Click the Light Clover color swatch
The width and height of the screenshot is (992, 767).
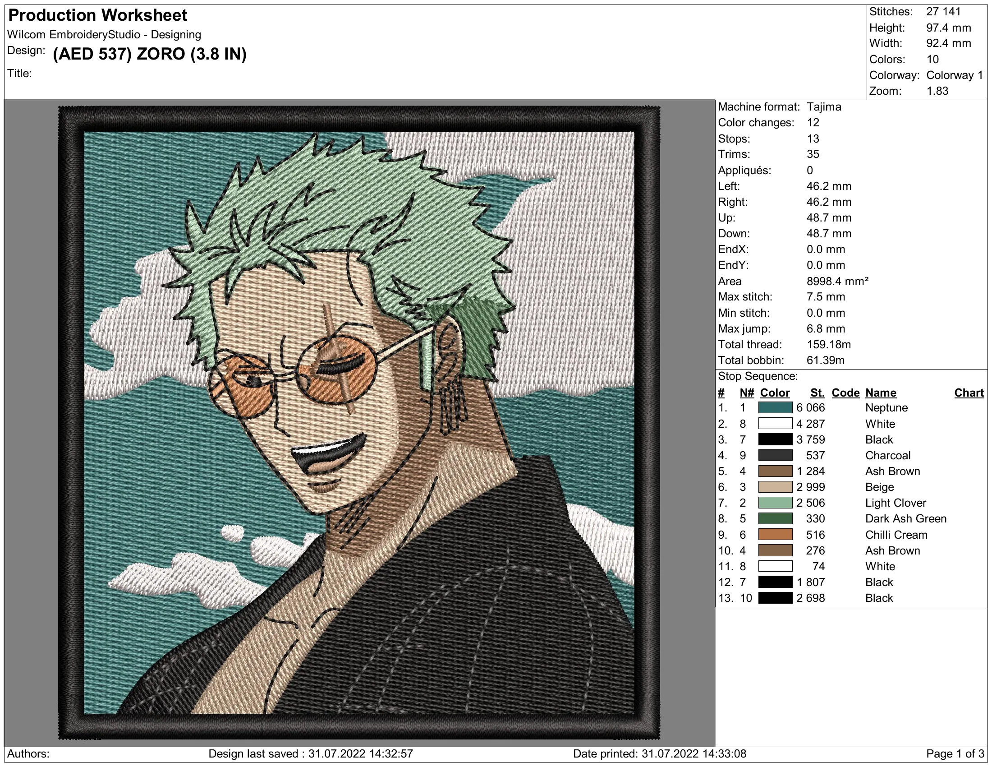776,503
